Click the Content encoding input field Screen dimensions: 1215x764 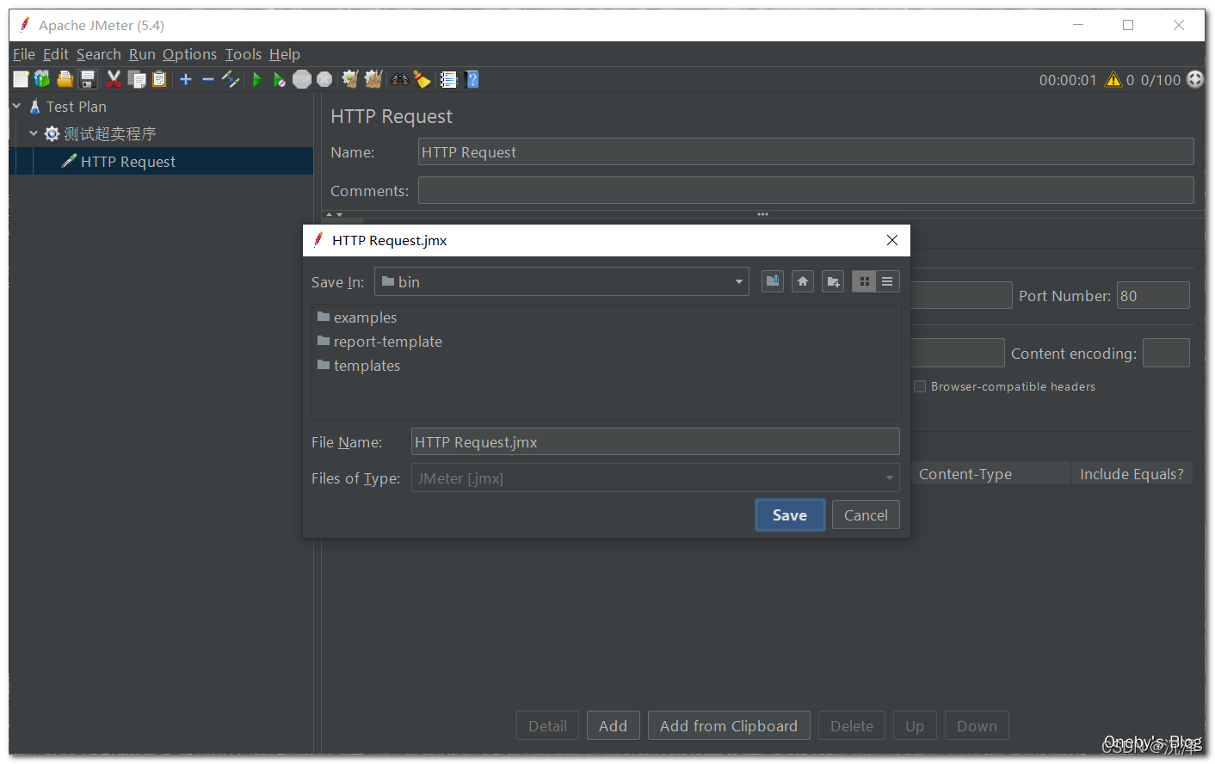coord(1166,353)
